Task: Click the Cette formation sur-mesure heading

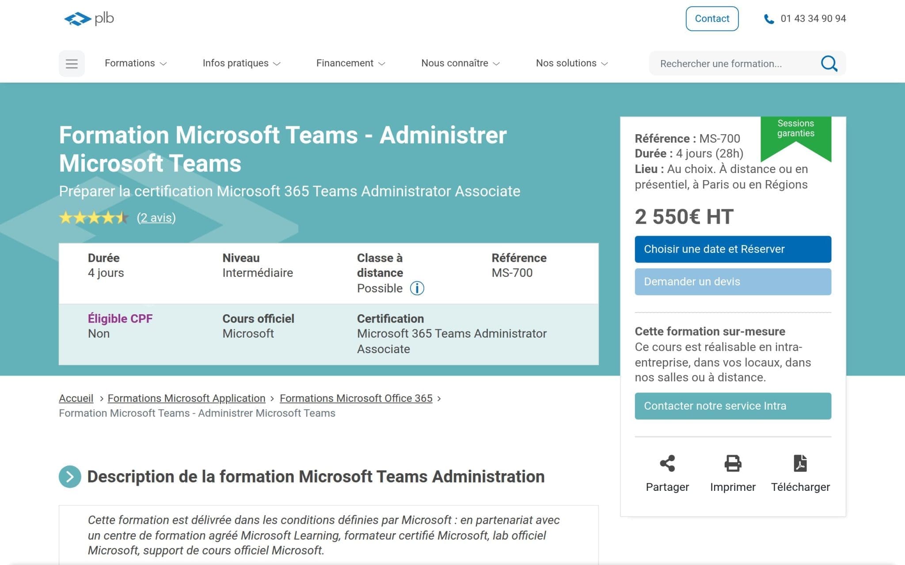Action: [710, 331]
